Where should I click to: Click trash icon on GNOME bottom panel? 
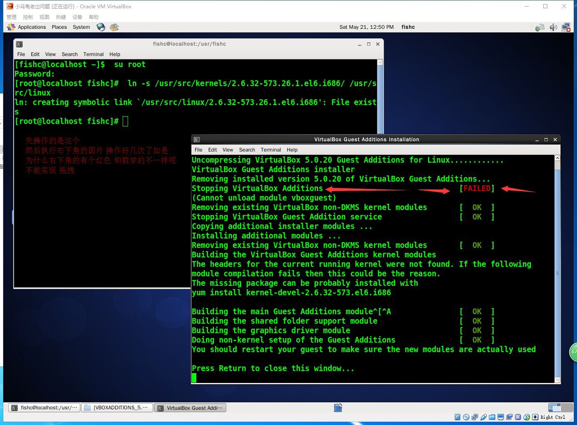tap(338, 408)
